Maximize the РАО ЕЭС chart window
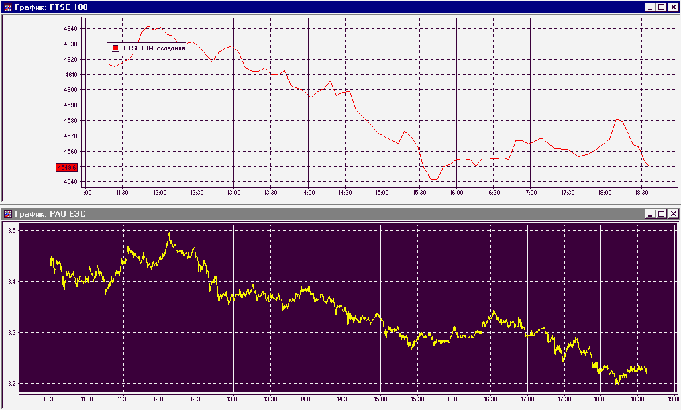 (661, 213)
